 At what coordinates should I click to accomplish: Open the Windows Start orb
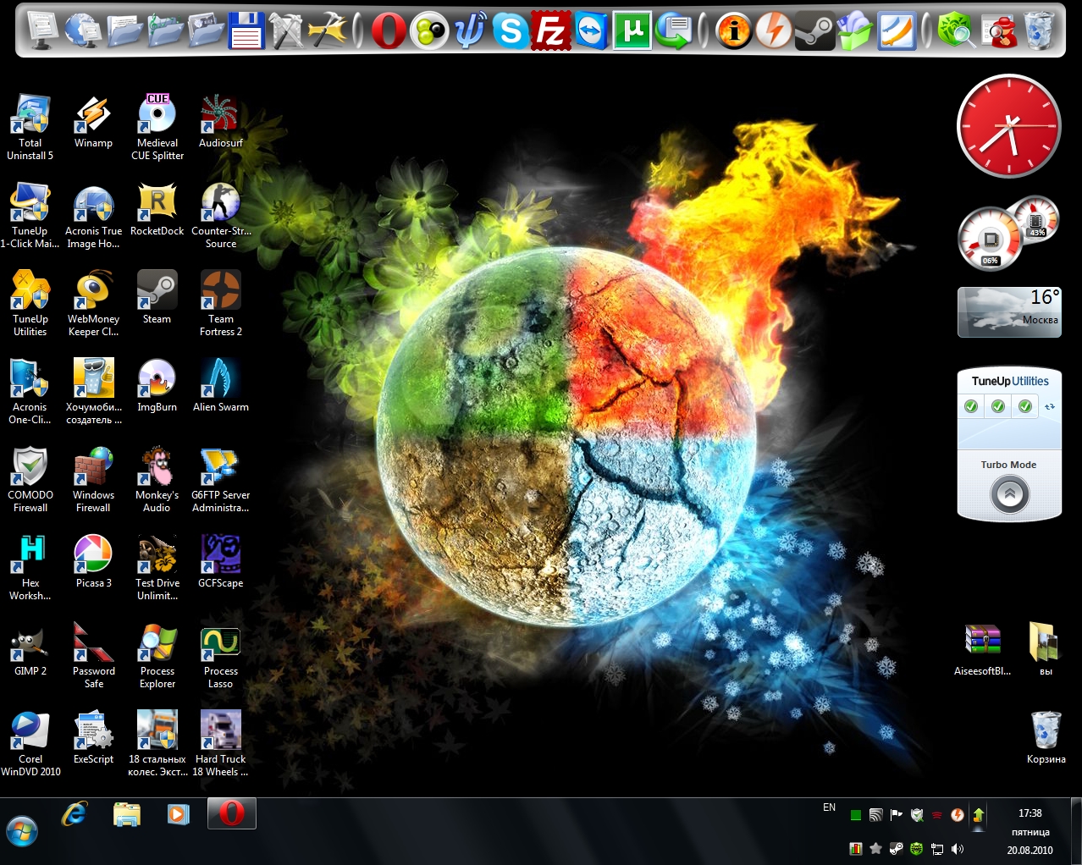pyautogui.click(x=22, y=831)
